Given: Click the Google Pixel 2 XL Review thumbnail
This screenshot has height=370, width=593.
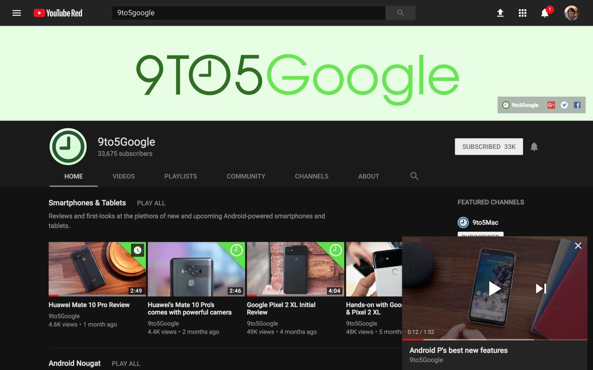Looking at the screenshot, I should point(295,269).
